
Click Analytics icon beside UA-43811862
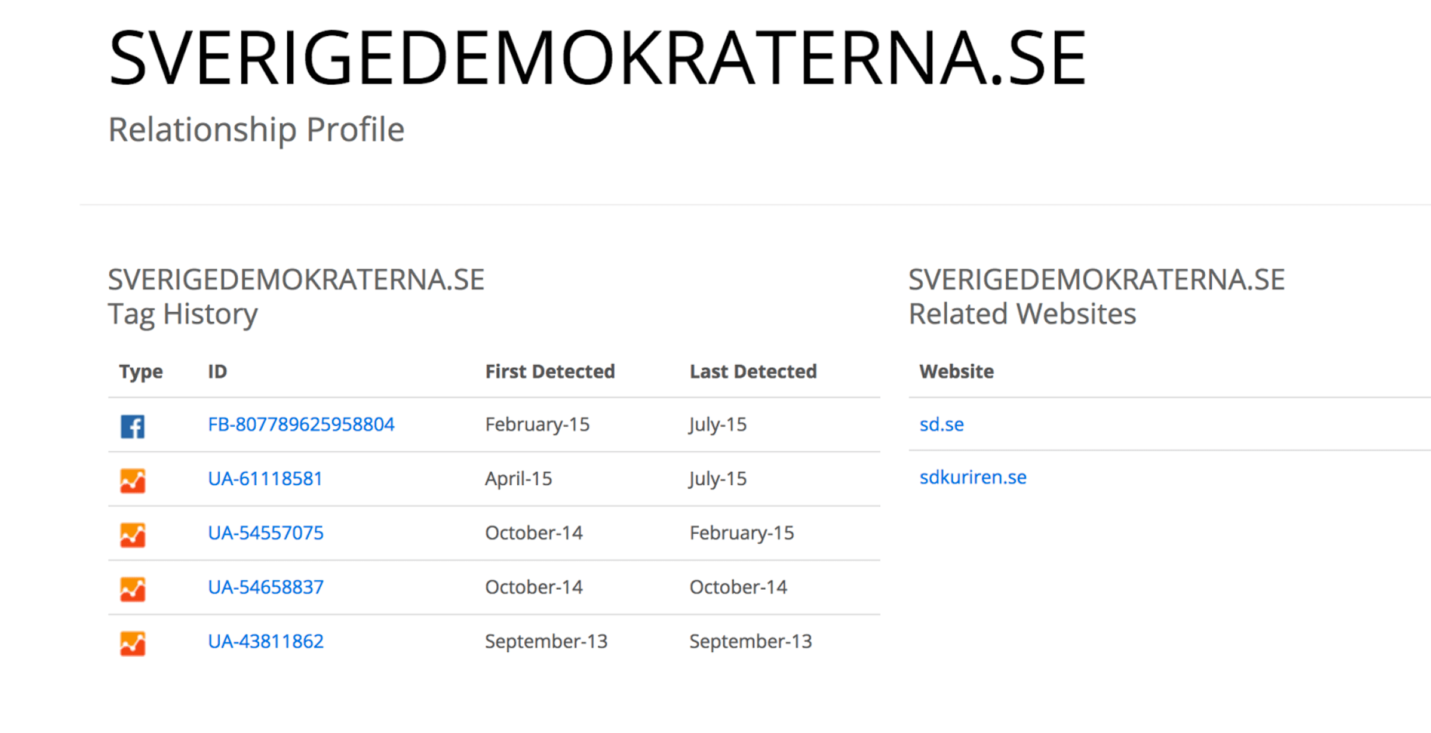coord(133,643)
